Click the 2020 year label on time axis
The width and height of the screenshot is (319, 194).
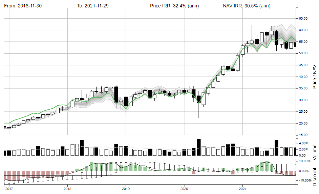click(184, 189)
